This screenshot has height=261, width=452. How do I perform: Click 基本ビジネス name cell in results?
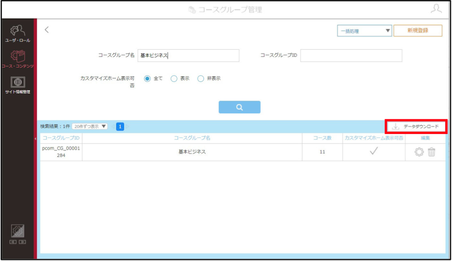tap(192, 152)
